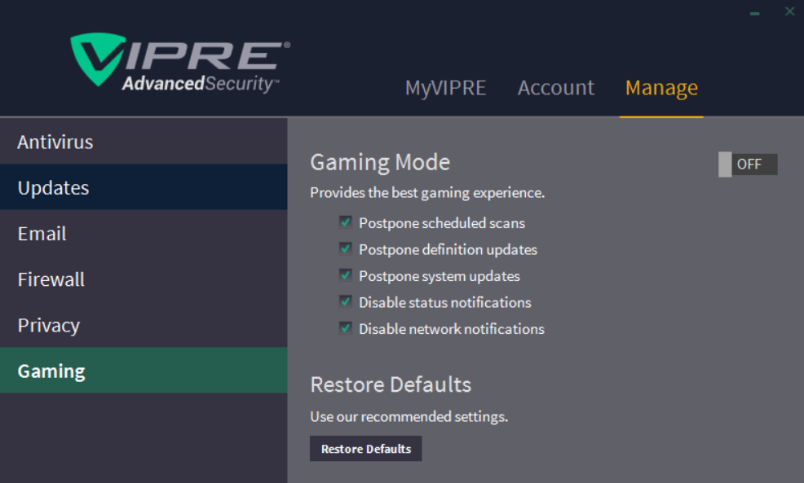This screenshot has width=804, height=483.
Task: Open Privacy settings section
Action: click(x=144, y=325)
